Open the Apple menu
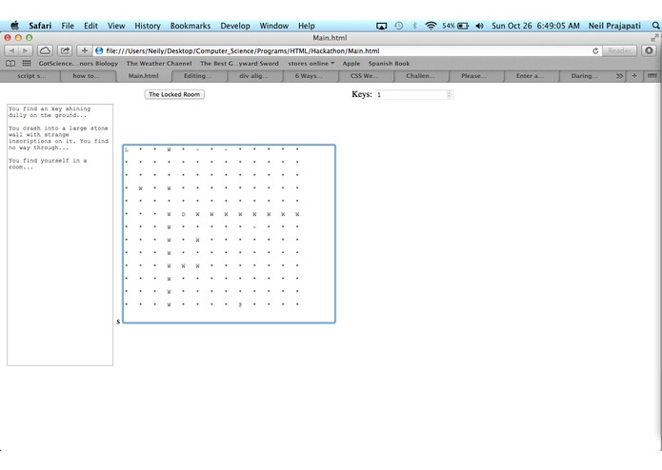The image size is (662, 470). pos(15,26)
